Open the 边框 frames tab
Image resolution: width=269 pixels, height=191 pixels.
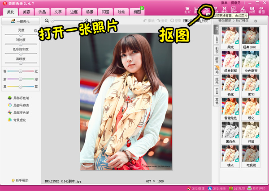point(95,11)
